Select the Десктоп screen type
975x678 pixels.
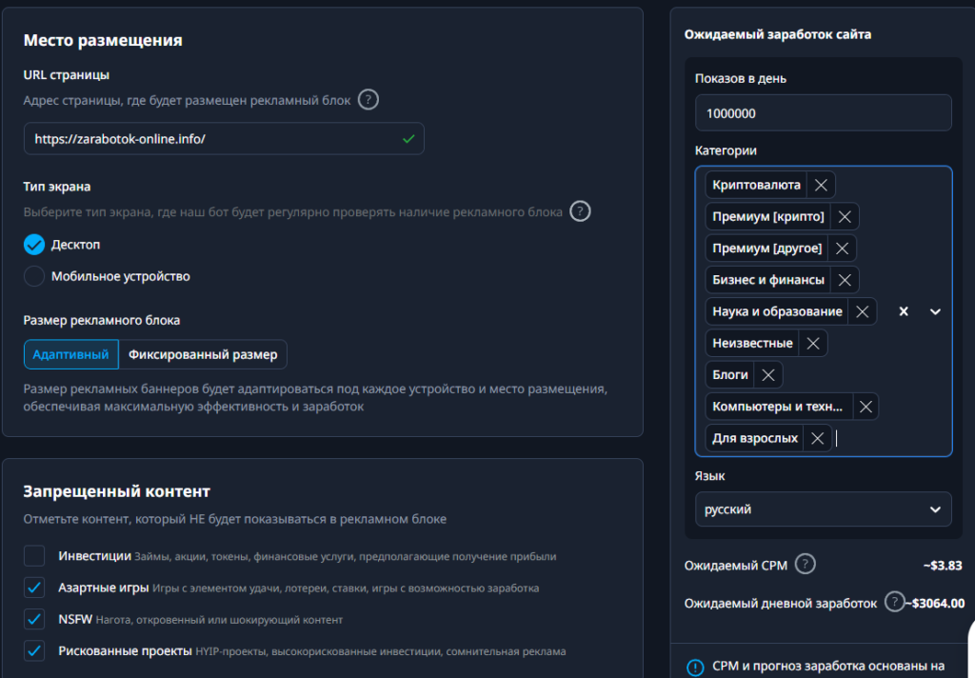coord(34,245)
